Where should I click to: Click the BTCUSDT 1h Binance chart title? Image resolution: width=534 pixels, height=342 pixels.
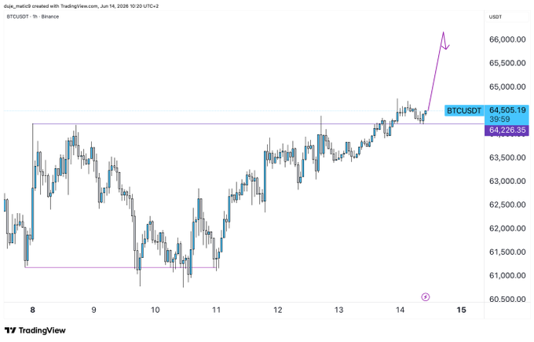click(33, 17)
